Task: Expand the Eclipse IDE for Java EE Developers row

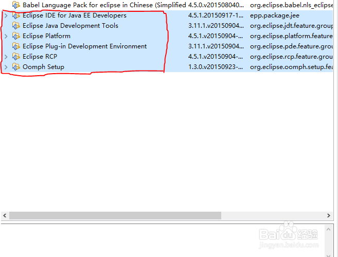Action: pos(6,15)
